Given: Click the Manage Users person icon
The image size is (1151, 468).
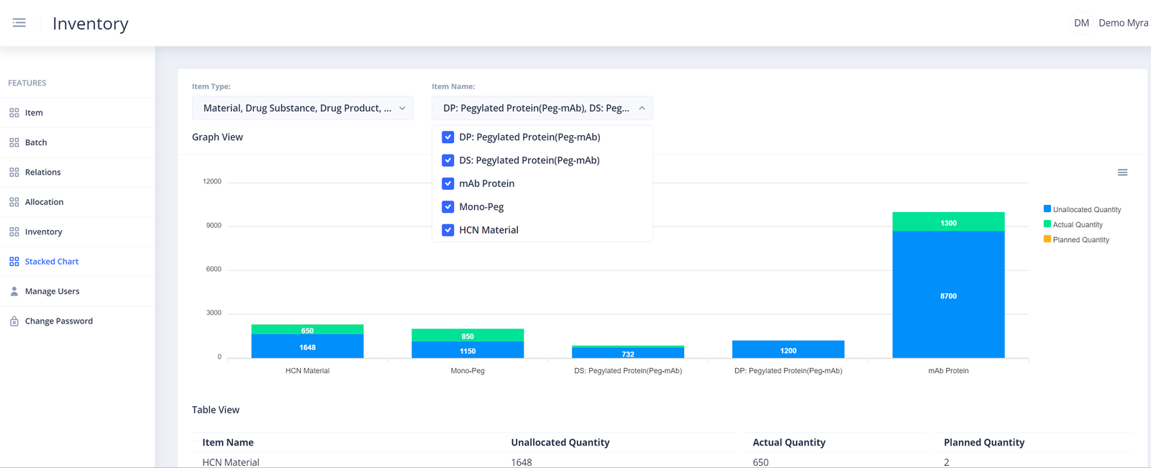Looking at the screenshot, I should tap(14, 291).
